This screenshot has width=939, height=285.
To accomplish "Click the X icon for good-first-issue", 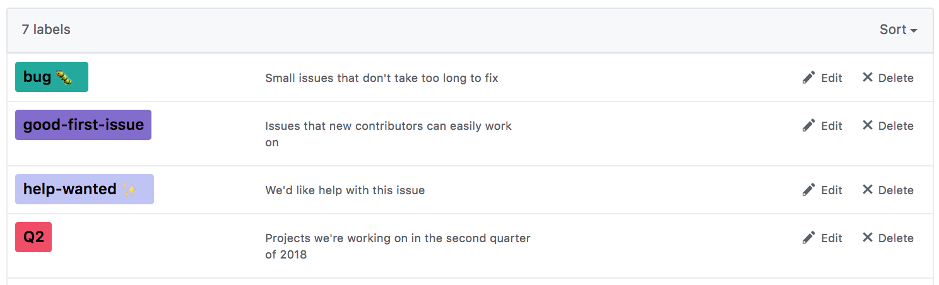I will point(868,125).
